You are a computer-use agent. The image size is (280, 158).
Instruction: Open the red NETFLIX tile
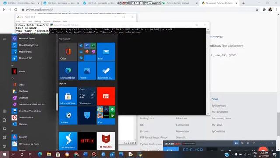[87, 141]
